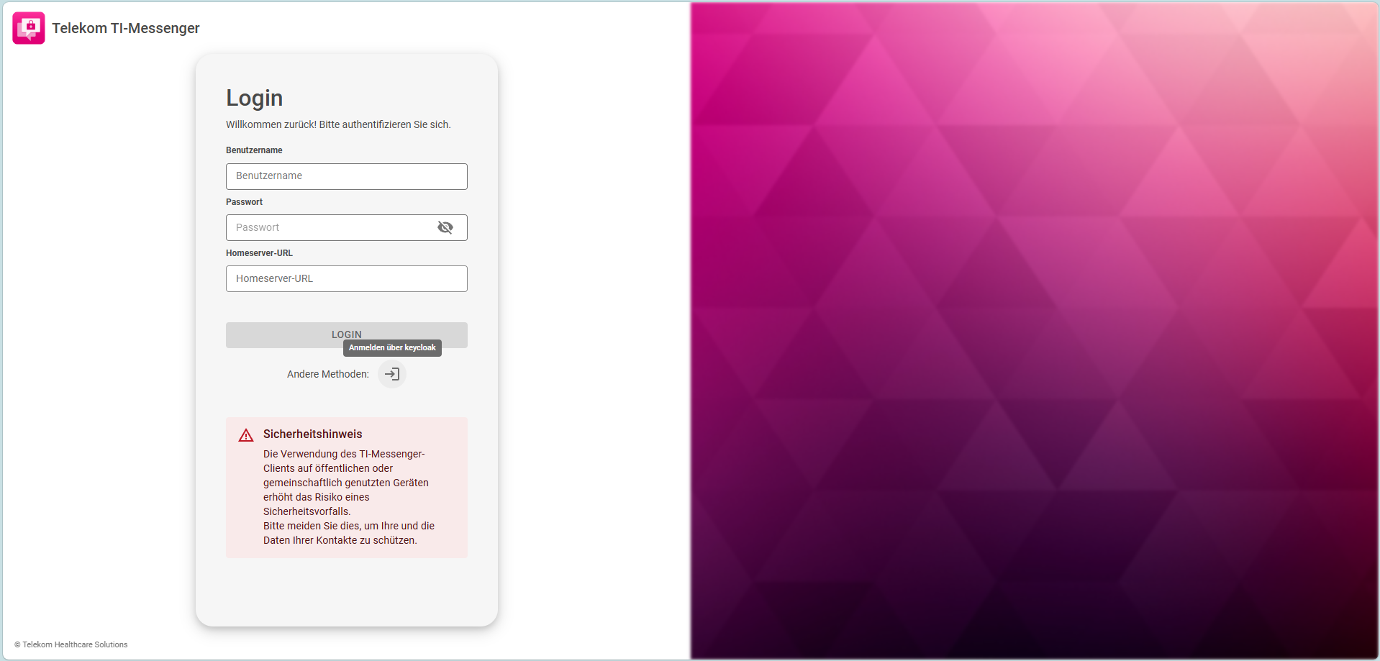Click the 'Die Verwendung des TI-Messenger-' warning text

[x=344, y=454]
